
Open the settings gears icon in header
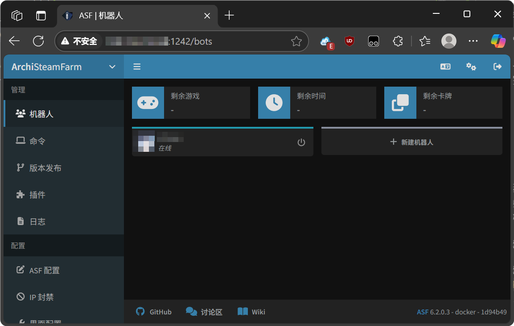(471, 67)
